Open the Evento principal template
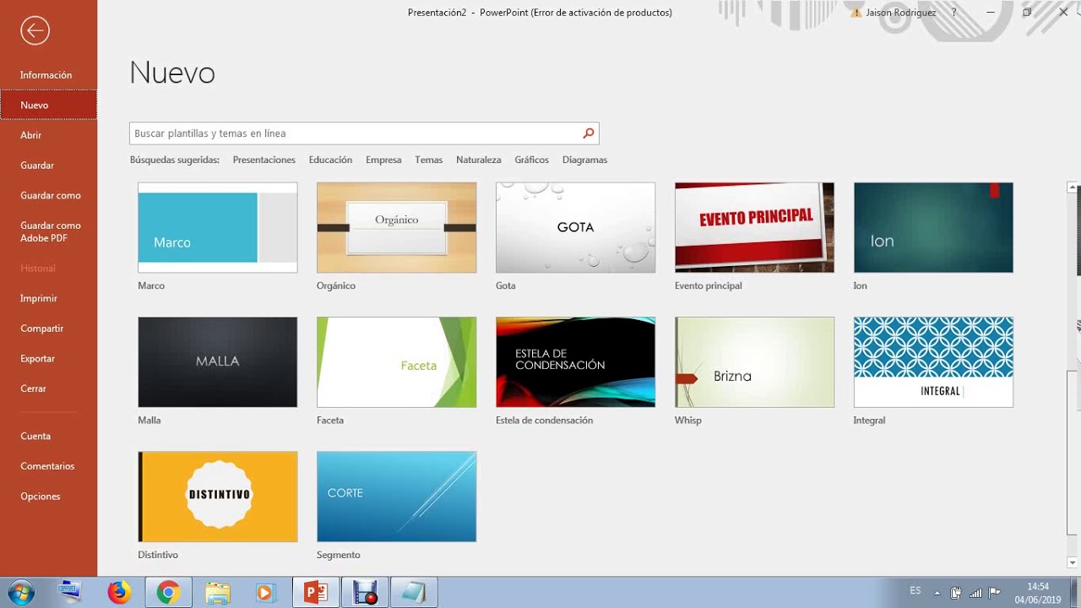1081x608 pixels. point(754,227)
